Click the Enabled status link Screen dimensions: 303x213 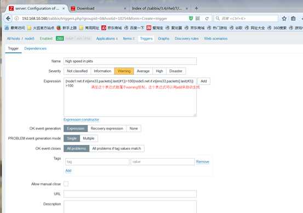[46, 38]
